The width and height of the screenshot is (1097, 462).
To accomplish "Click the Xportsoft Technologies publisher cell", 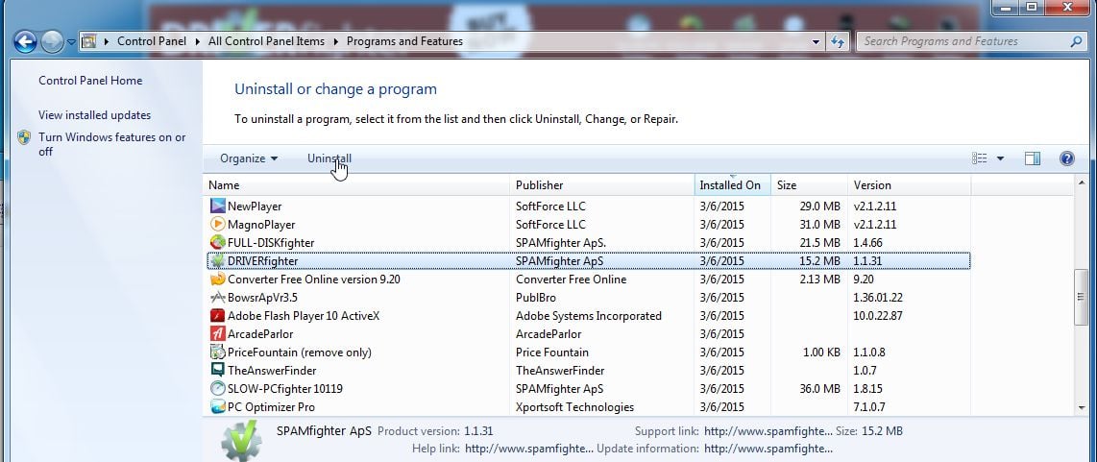I will tap(575, 406).
